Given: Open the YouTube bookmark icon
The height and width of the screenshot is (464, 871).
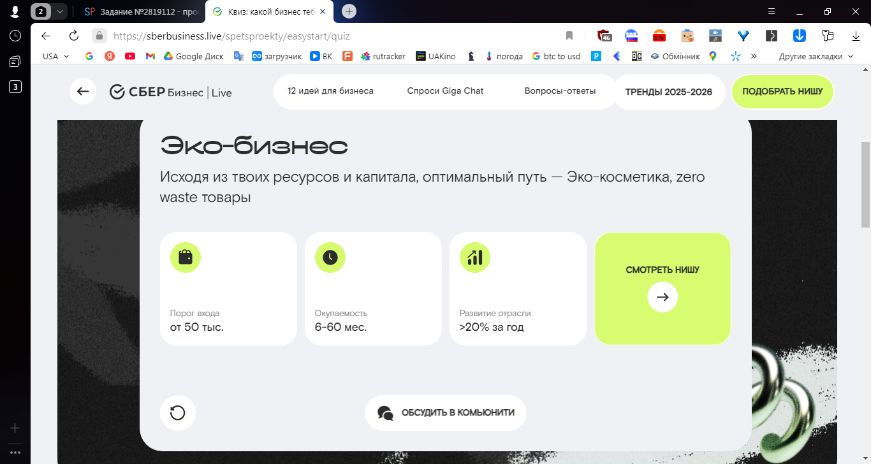Looking at the screenshot, I should pyautogui.click(x=130, y=56).
